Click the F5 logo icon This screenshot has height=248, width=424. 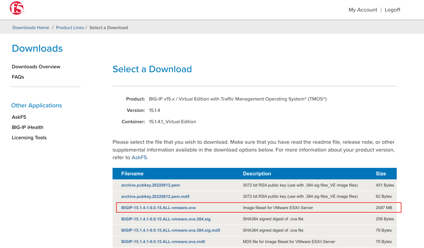point(17,8)
